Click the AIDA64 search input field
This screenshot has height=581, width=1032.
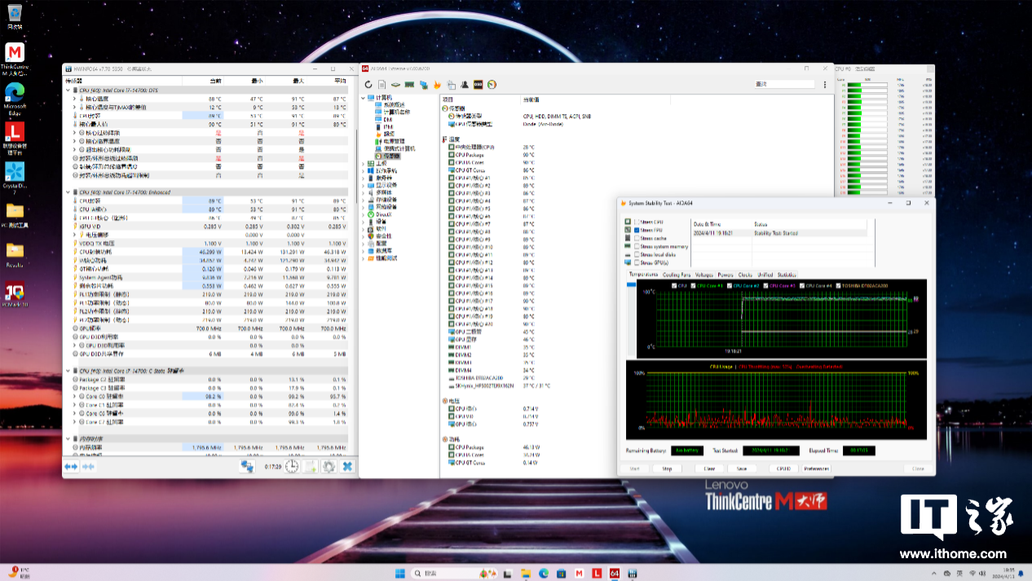pos(784,84)
